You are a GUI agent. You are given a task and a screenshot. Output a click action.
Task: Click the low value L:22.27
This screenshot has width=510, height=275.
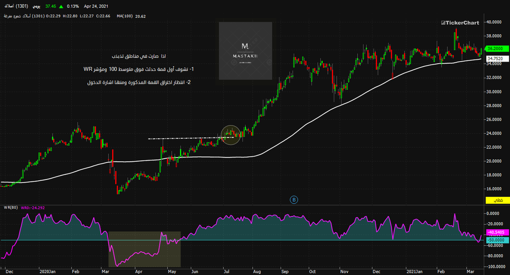[87, 16]
